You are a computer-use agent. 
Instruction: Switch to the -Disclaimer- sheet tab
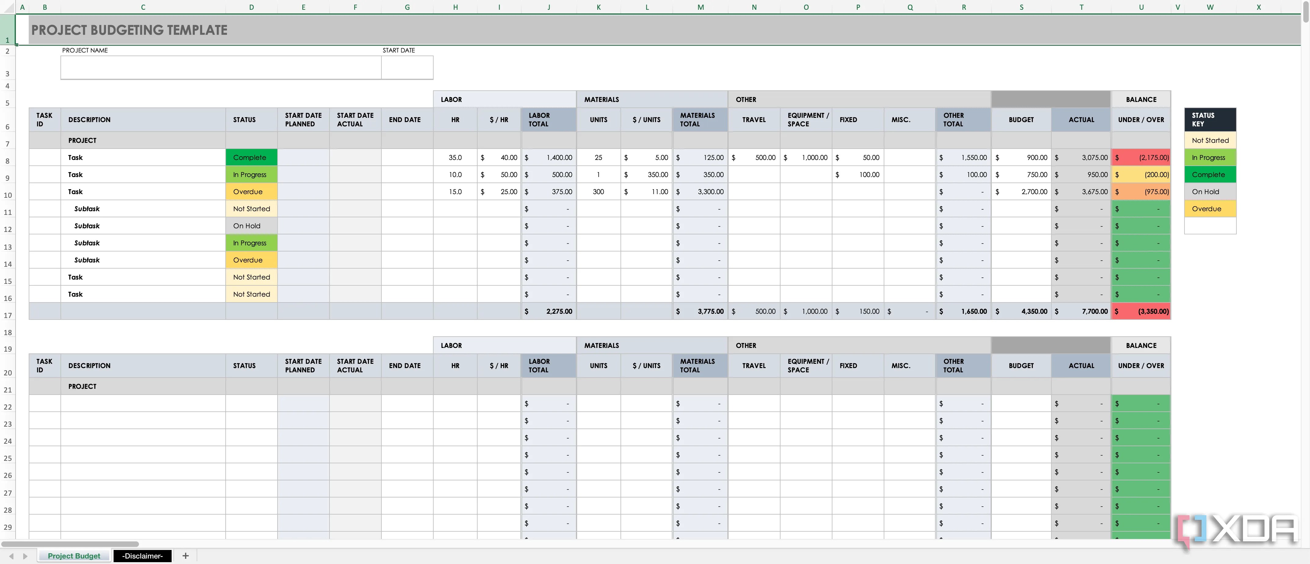[142, 556]
